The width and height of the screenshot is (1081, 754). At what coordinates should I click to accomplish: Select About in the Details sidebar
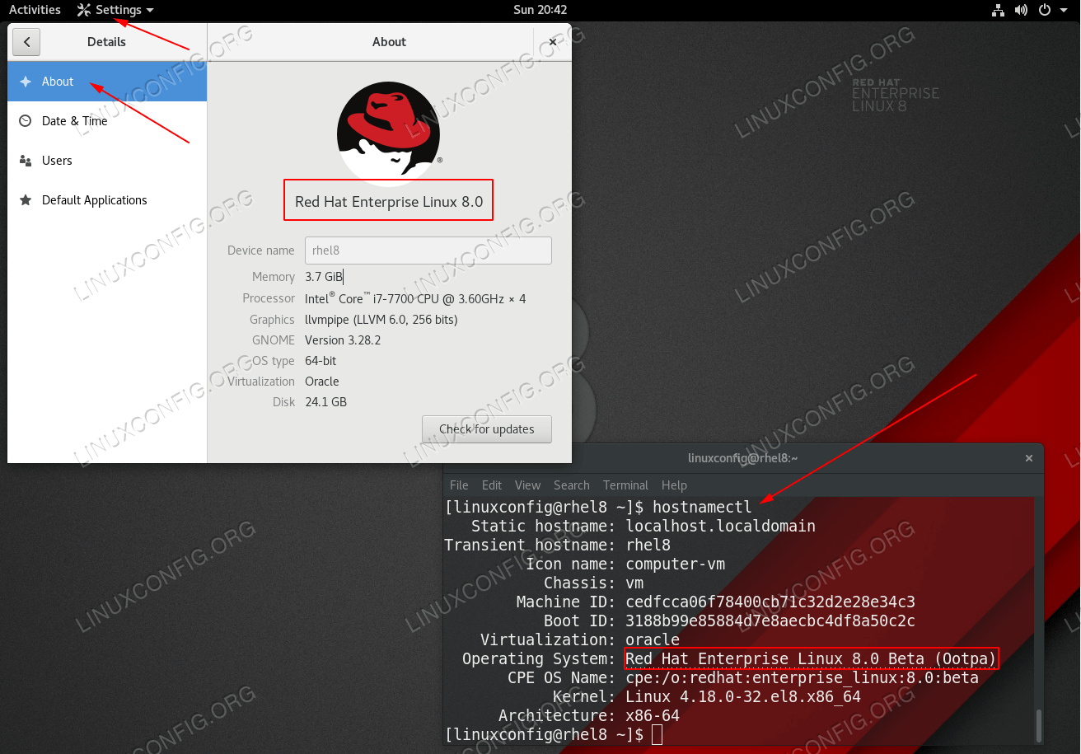[107, 82]
